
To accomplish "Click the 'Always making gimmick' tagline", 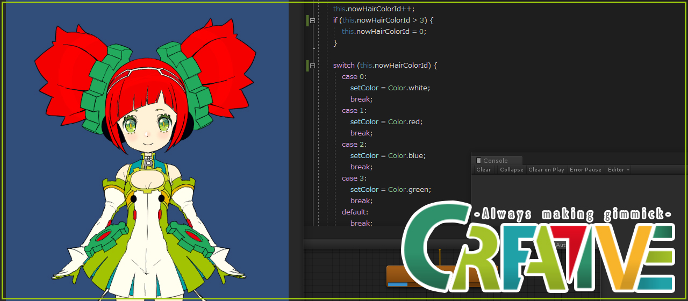I will [572, 214].
